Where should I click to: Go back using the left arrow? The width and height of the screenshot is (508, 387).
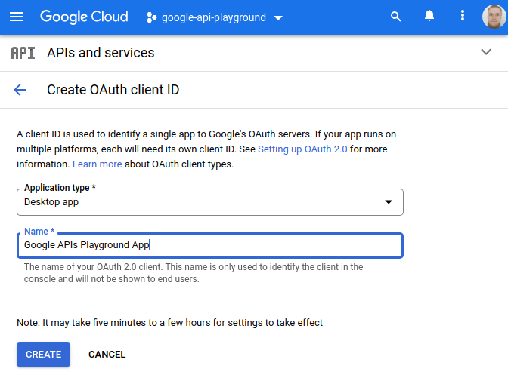point(20,90)
